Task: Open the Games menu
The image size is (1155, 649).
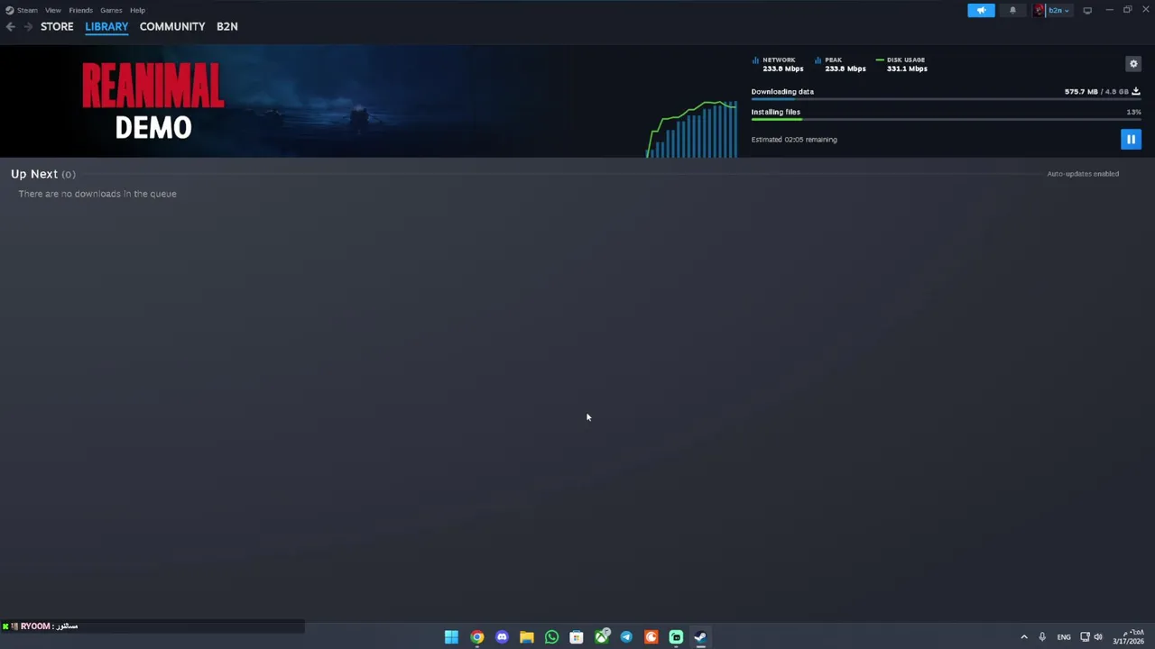Action: coord(111,10)
